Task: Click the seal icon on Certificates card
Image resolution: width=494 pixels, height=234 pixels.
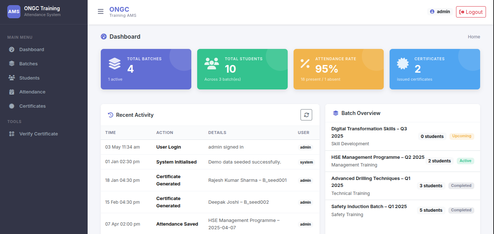Action: point(403,64)
